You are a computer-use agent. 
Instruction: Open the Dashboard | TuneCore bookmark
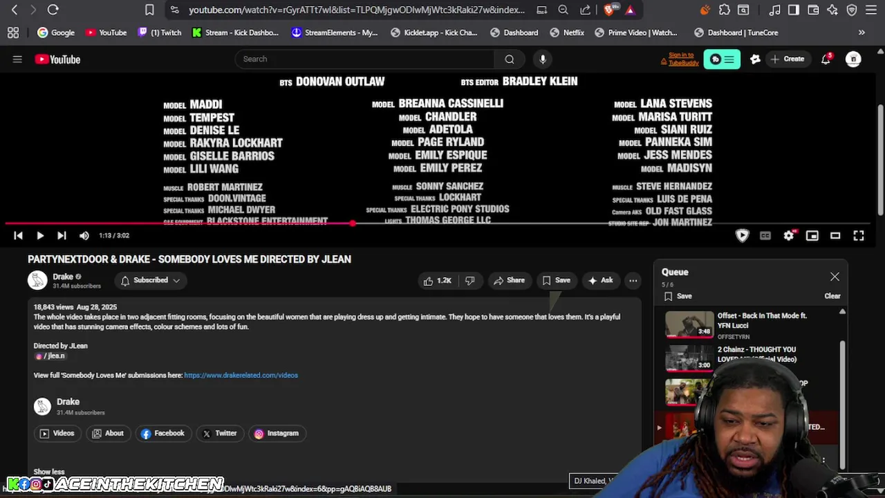tap(736, 33)
